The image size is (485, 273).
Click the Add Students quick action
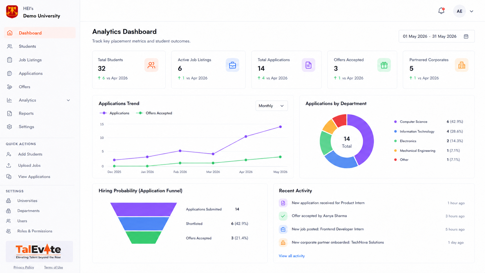tap(30, 154)
